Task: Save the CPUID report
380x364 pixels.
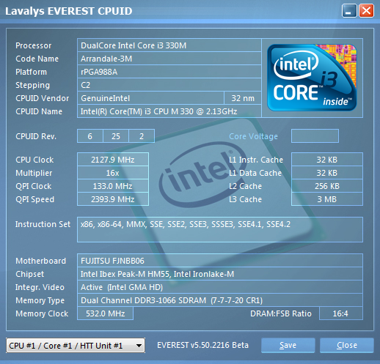Action: point(288,345)
